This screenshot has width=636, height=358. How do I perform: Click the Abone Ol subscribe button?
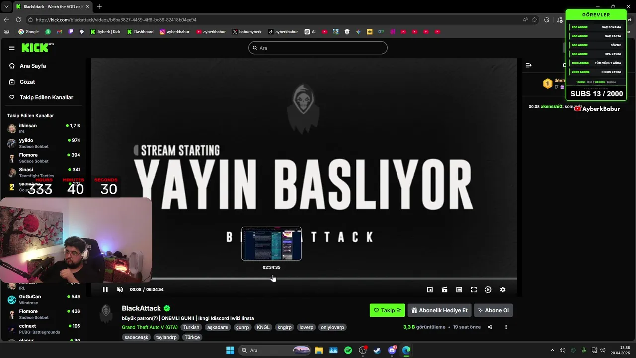pos(493,310)
